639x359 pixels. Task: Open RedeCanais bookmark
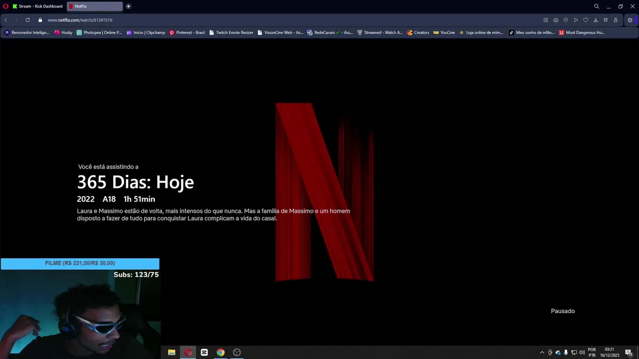pyautogui.click(x=330, y=32)
